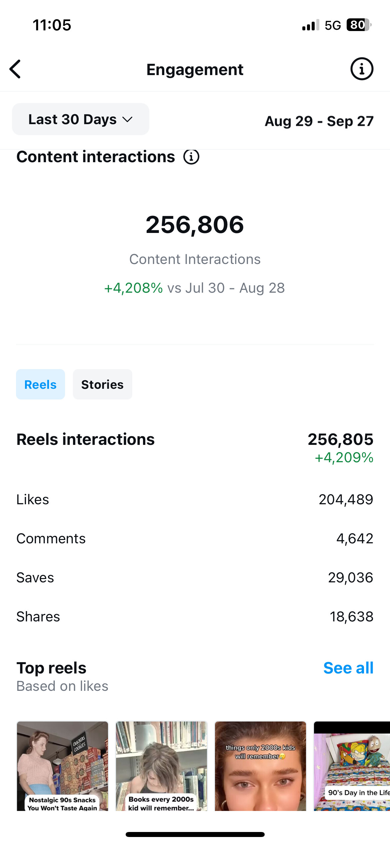
Task: Tap the cellular signal bars icon
Action: tap(310, 25)
